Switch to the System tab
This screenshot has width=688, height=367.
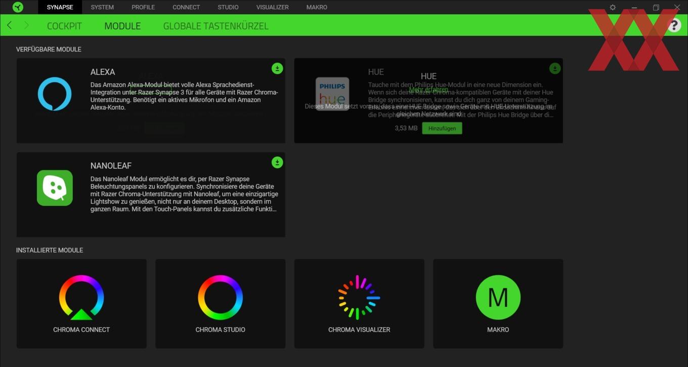[x=102, y=7]
